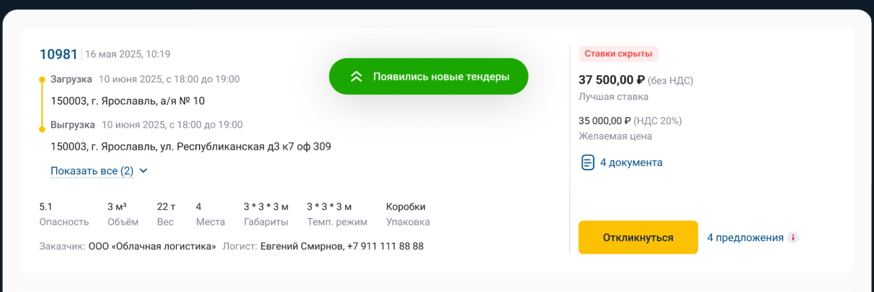Image resolution: width=874 pixels, height=292 pixels.
Task: Click the Показать все (2) link
Action: click(92, 171)
